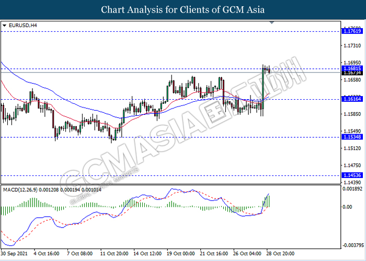The width and height of the screenshot is (366, 261).
Task: Click the 1.14536 support level label
Action: click(x=352, y=175)
